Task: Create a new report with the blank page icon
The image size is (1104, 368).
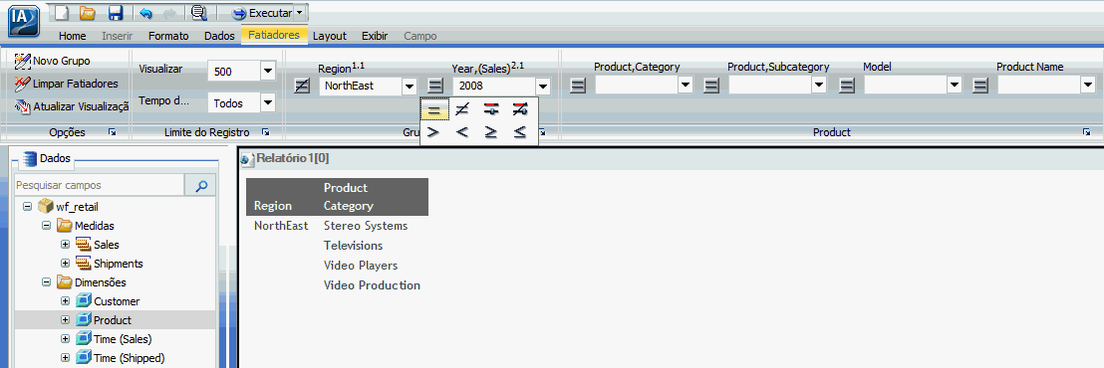Action: coord(63,12)
